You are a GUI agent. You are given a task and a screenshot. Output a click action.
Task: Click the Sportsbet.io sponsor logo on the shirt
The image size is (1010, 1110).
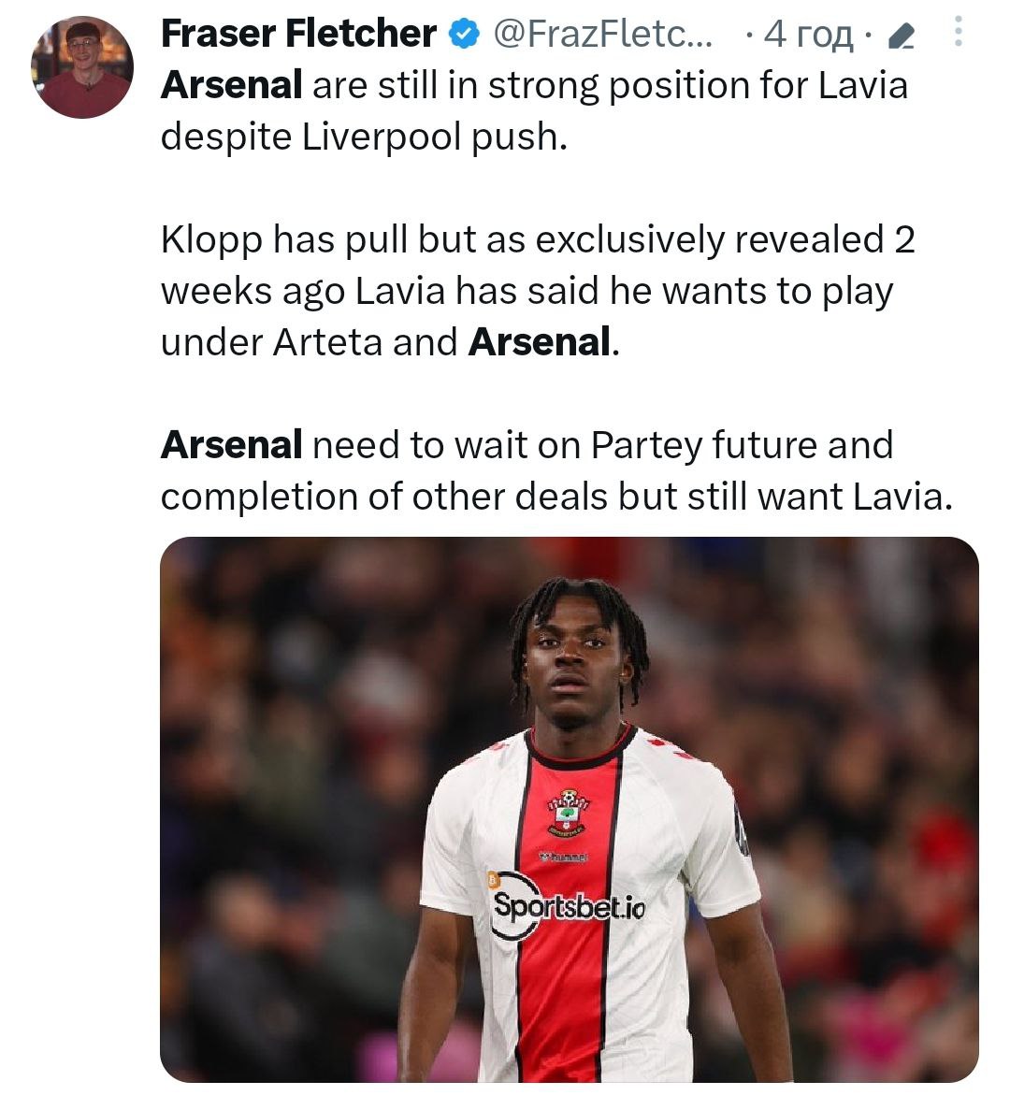tap(568, 905)
